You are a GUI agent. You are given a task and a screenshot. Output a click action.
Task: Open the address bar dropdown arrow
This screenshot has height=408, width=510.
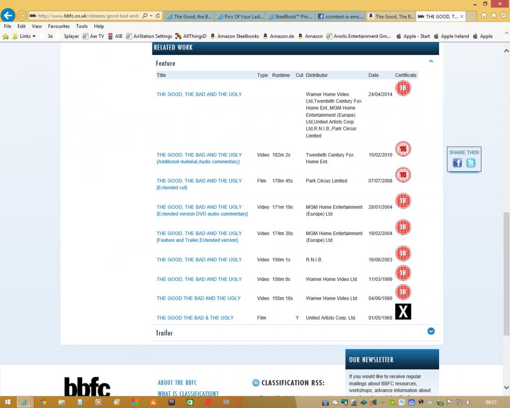click(x=151, y=16)
